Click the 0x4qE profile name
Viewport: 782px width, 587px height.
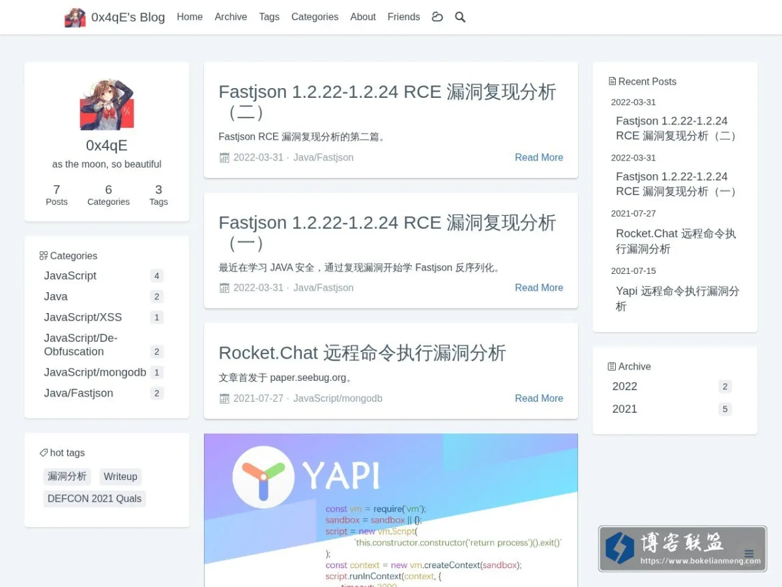pos(107,145)
